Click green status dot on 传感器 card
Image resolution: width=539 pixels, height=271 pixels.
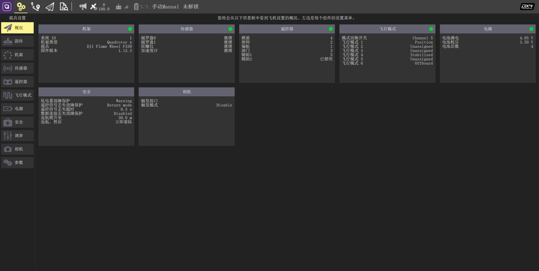[x=230, y=29]
